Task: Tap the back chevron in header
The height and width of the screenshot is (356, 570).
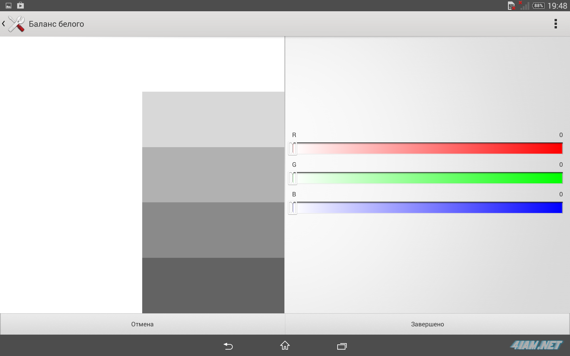Action: click(x=4, y=24)
